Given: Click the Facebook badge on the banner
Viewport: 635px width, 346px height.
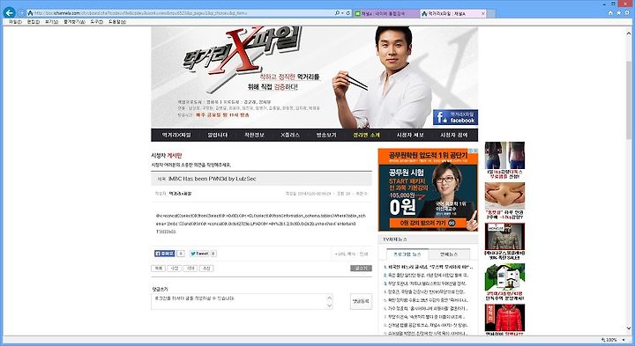Looking at the screenshot, I should (x=455, y=117).
